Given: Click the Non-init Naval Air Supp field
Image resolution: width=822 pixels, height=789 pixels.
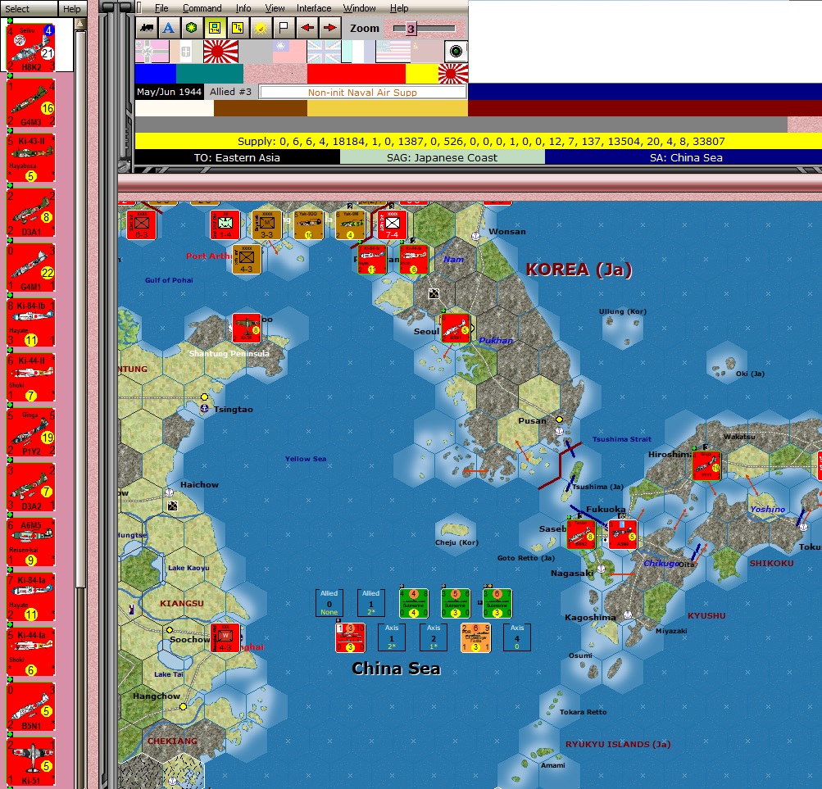Looking at the screenshot, I should click(x=364, y=91).
